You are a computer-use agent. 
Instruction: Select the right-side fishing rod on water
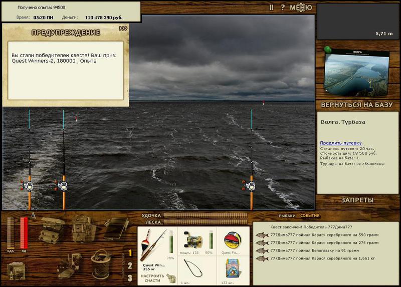pos(251,160)
